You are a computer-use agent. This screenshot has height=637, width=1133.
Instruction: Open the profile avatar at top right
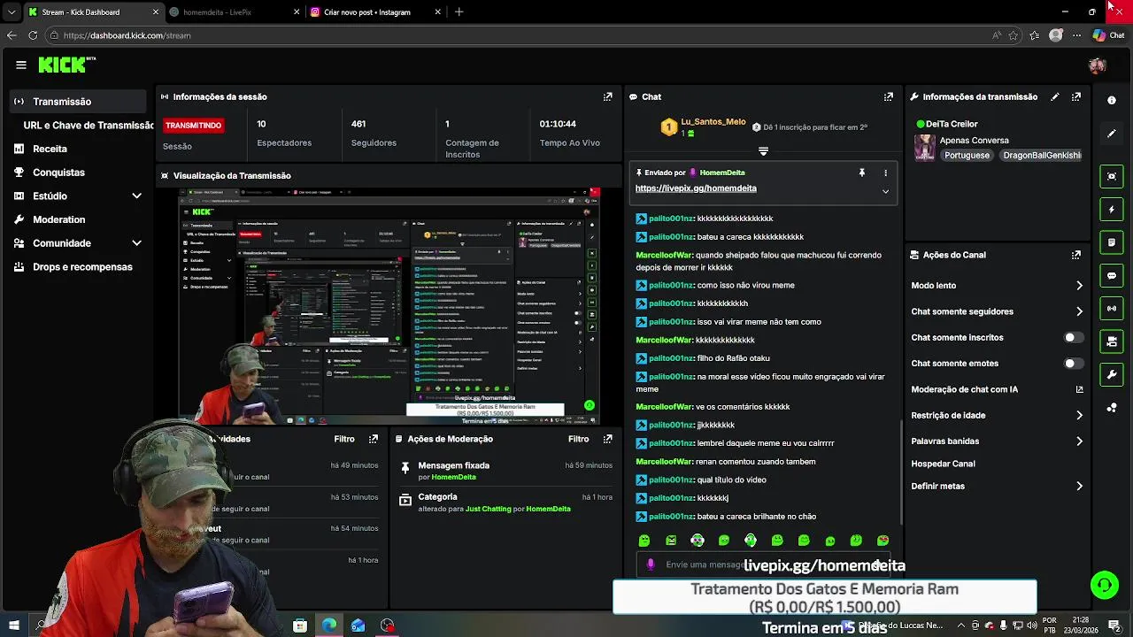1098,65
